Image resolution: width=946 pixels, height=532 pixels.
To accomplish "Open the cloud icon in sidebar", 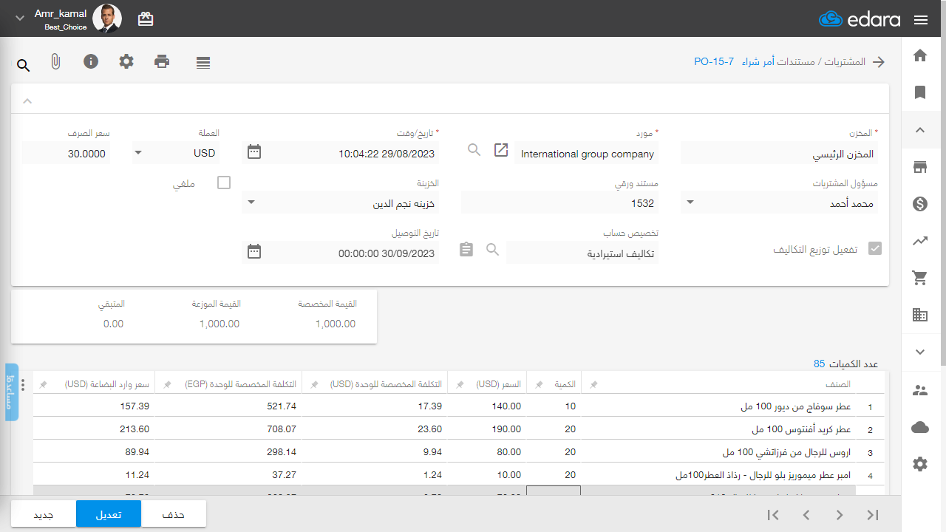I will 920,427.
